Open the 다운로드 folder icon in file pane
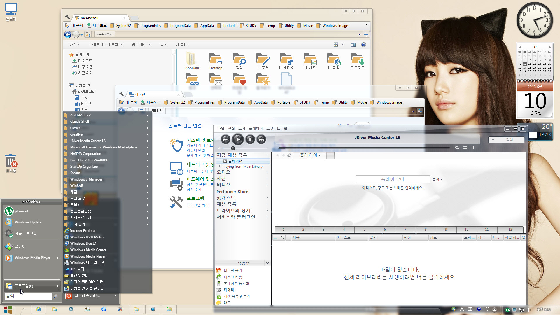This screenshot has width=560, height=315. click(357, 61)
